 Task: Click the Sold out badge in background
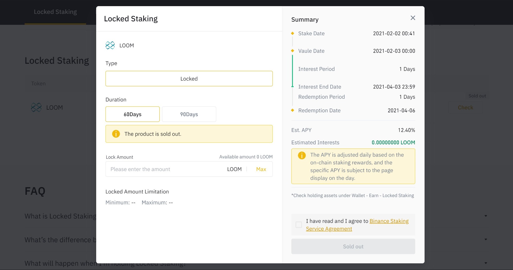click(477, 96)
